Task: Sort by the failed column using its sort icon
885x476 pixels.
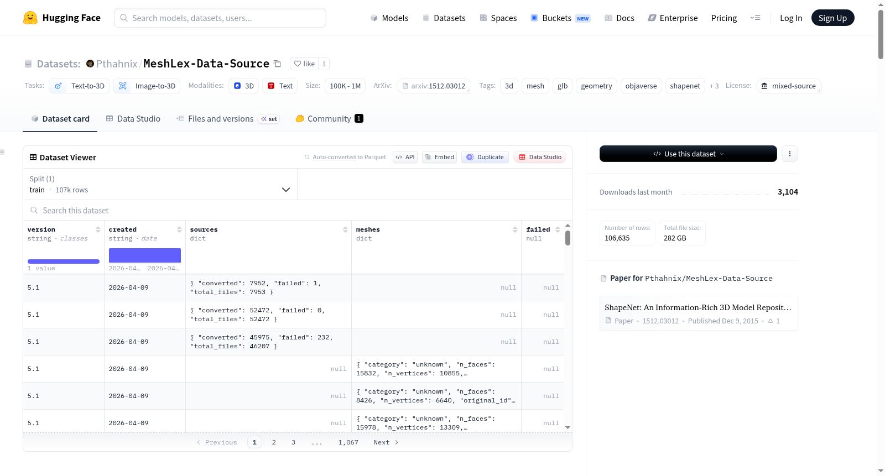Action: click(558, 229)
